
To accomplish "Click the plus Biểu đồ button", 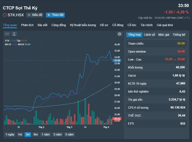I will pos(35,15).
